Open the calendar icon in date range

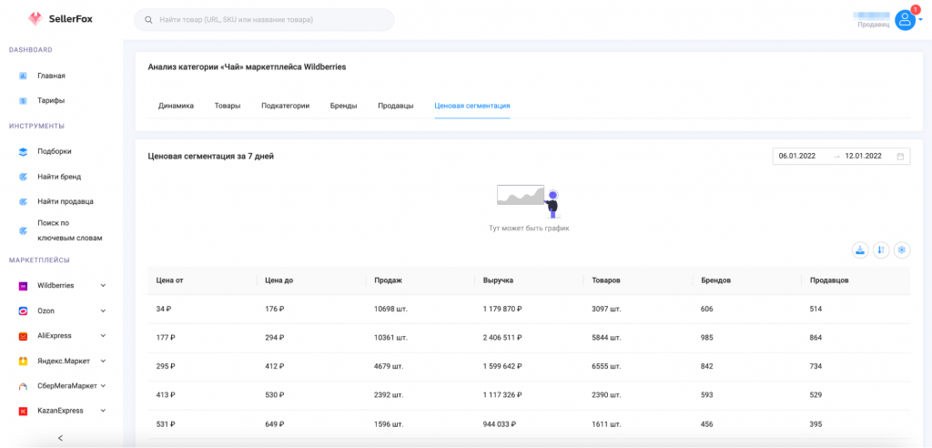click(x=900, y=157)
